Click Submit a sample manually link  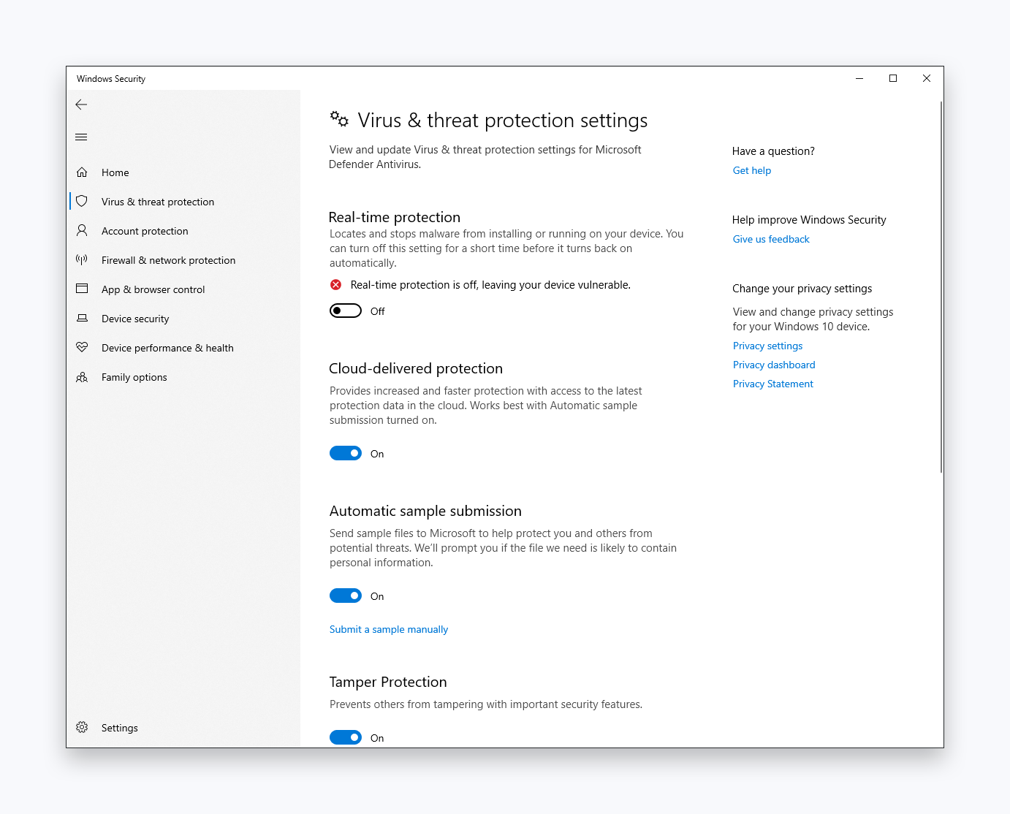[x=389, y=629]
